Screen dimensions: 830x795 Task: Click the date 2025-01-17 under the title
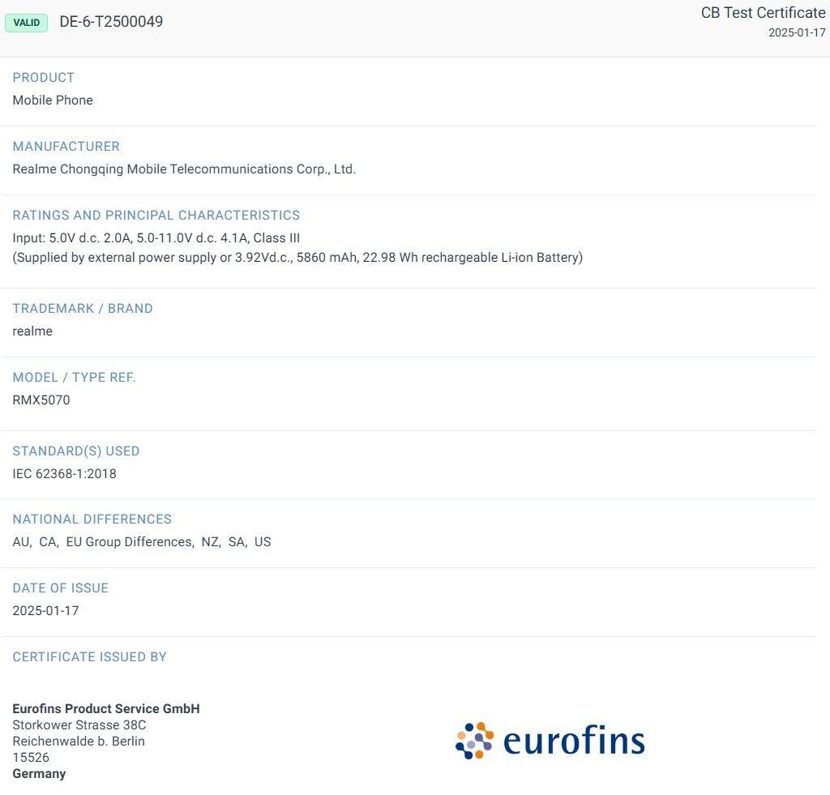click(796, 32)
